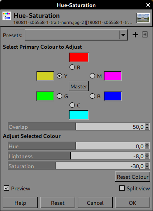Click Reset Colour button
This screenshot has height=211, width=153.
(x=132, y=177)
